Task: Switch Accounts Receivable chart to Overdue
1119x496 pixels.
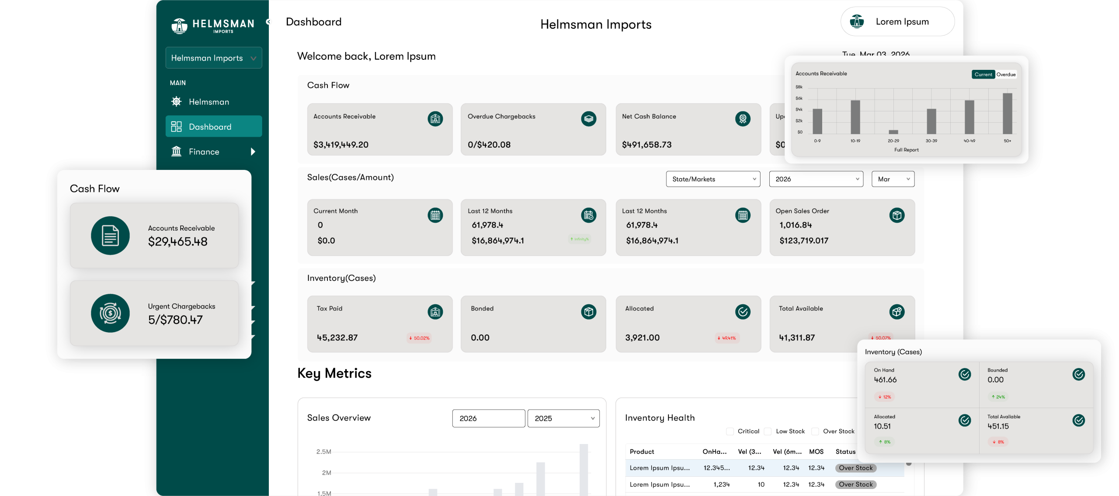Action: click(x=1006, y=74)
